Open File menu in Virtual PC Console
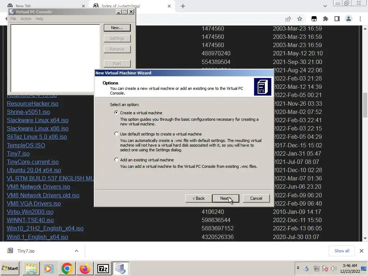Screen dimensions: 368x276 pyautogui.click(x=13, y=19)
